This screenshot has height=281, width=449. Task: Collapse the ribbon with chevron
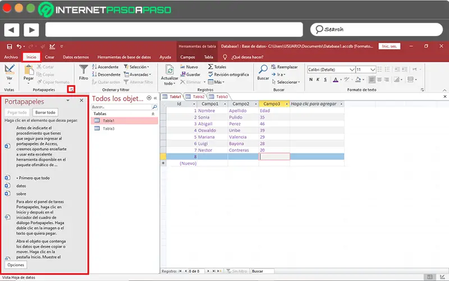(444, 90)
